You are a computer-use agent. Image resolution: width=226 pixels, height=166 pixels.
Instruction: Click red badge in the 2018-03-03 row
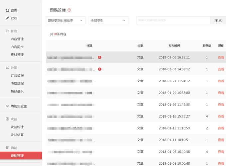coord(100,69)
